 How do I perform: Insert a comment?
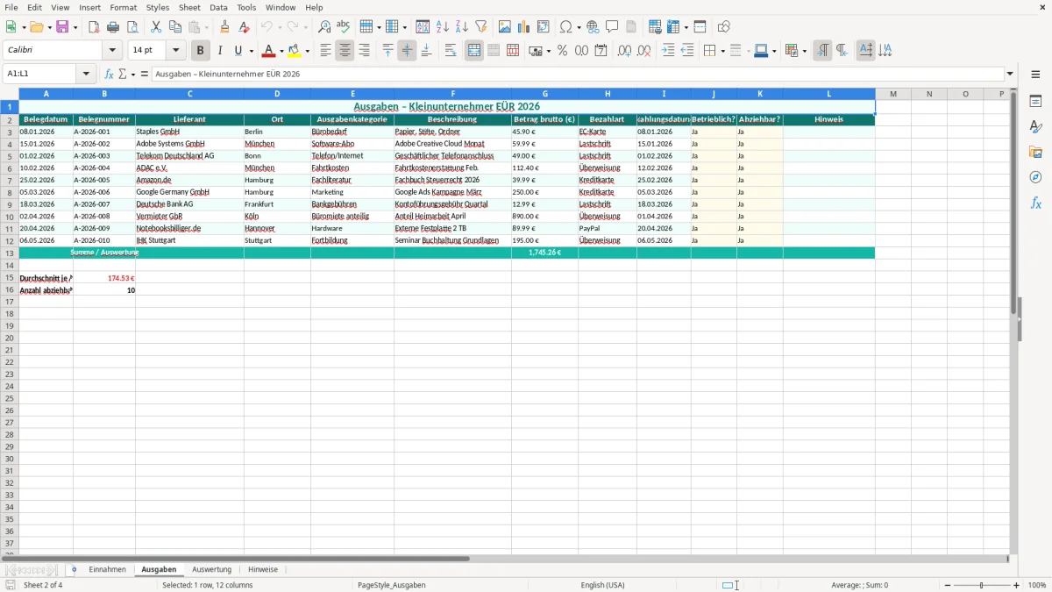point(612,27)
